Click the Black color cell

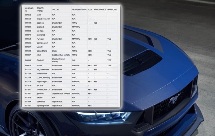(x=54, y=51)
